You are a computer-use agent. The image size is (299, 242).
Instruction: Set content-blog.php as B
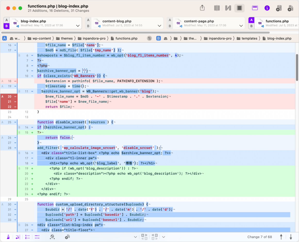(88, 26)
